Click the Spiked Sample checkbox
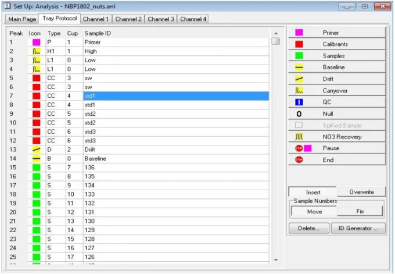The height and width of the screenshot is (274, 395). pyautogui.click(x=299, y=125)
